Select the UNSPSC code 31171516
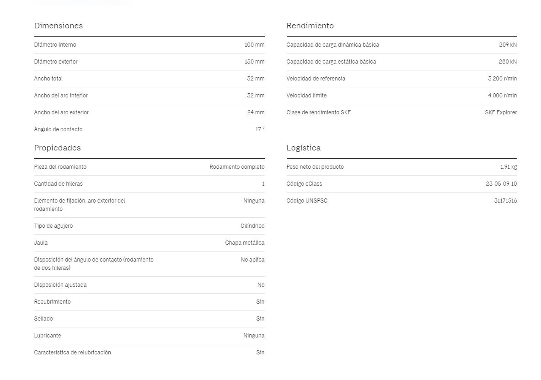Image resolution: width=541 pixels, height=380 pixels. click(505, 201)
